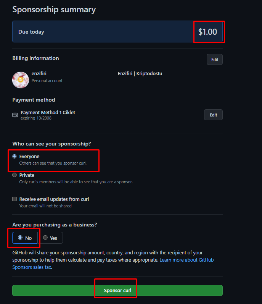Click the Billing information heading

coord(35,58)
